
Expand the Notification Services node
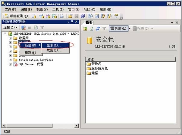point(10,60)
